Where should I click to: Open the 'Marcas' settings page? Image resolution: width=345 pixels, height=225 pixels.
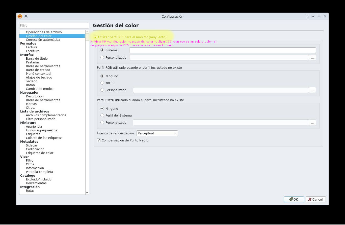31,104
